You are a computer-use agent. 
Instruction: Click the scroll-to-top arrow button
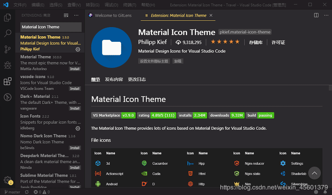(314, 173)
